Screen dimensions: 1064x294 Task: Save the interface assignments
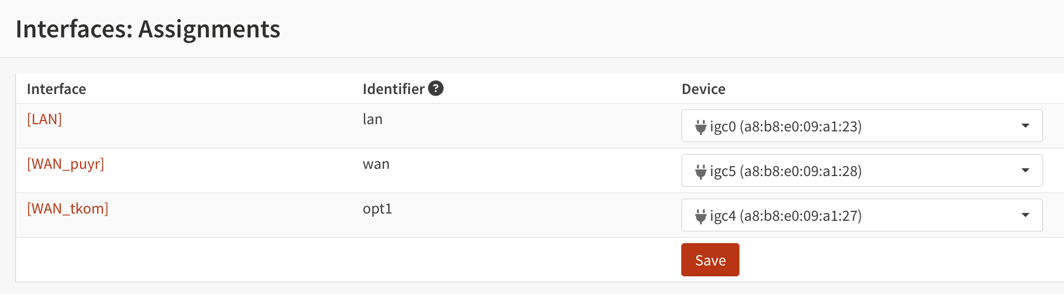710,260
